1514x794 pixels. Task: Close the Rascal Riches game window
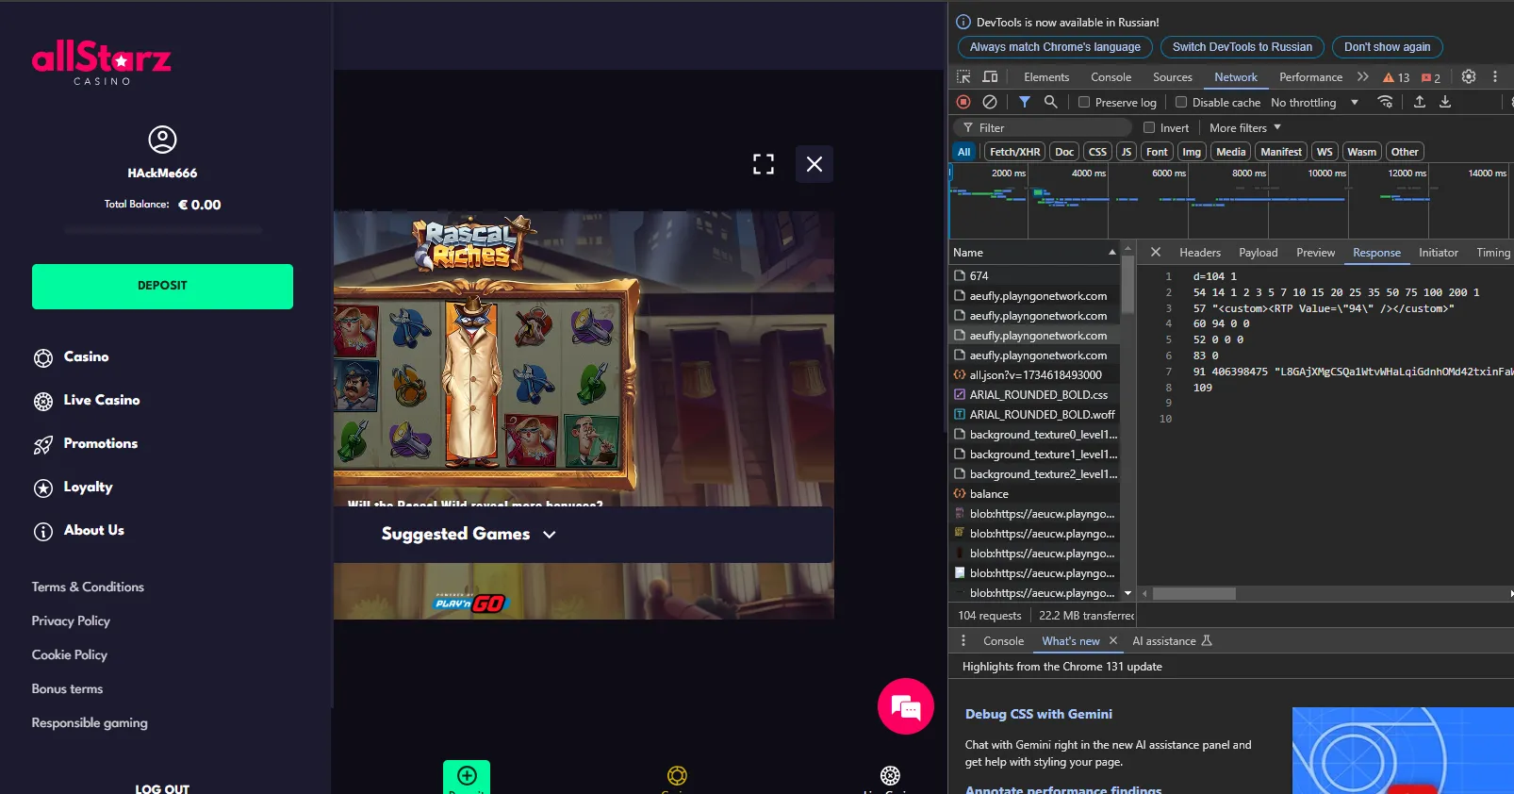coord(815,164)
